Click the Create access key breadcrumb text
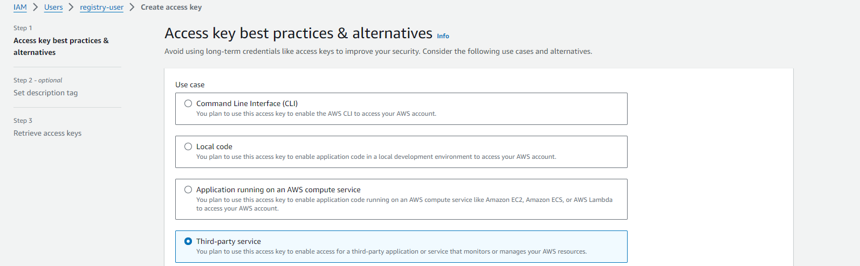Image resolution: width=860 pixels, height=266 pixels. pos(171,8)
